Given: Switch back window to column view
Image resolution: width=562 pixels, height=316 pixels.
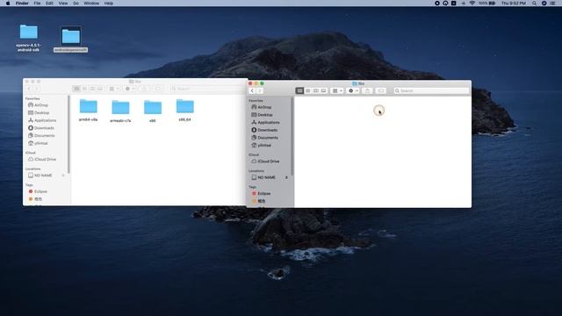Looking at the screenshot, I should [92, 89].
